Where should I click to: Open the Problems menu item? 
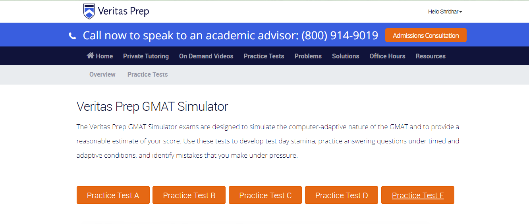coord(308,56)
